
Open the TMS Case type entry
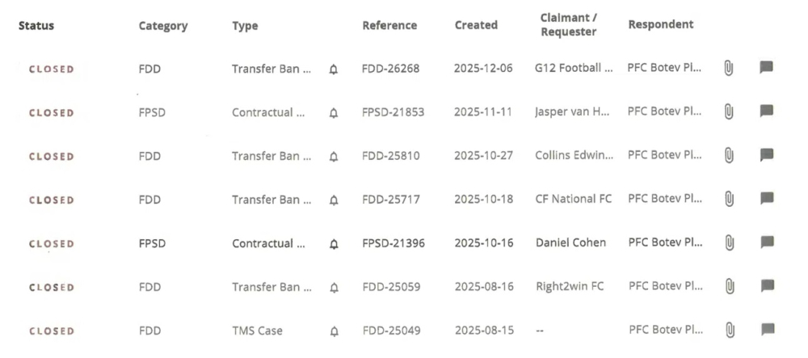(257, 331)
